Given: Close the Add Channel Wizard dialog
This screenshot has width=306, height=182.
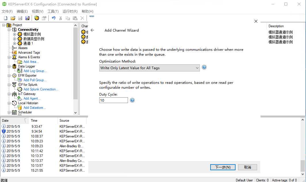Looking at the screenshot, I should (x=256, y=21).
